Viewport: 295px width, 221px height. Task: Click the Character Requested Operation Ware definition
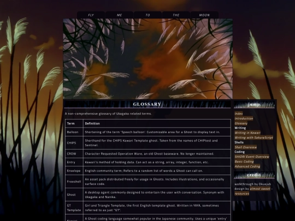(149, 154)
